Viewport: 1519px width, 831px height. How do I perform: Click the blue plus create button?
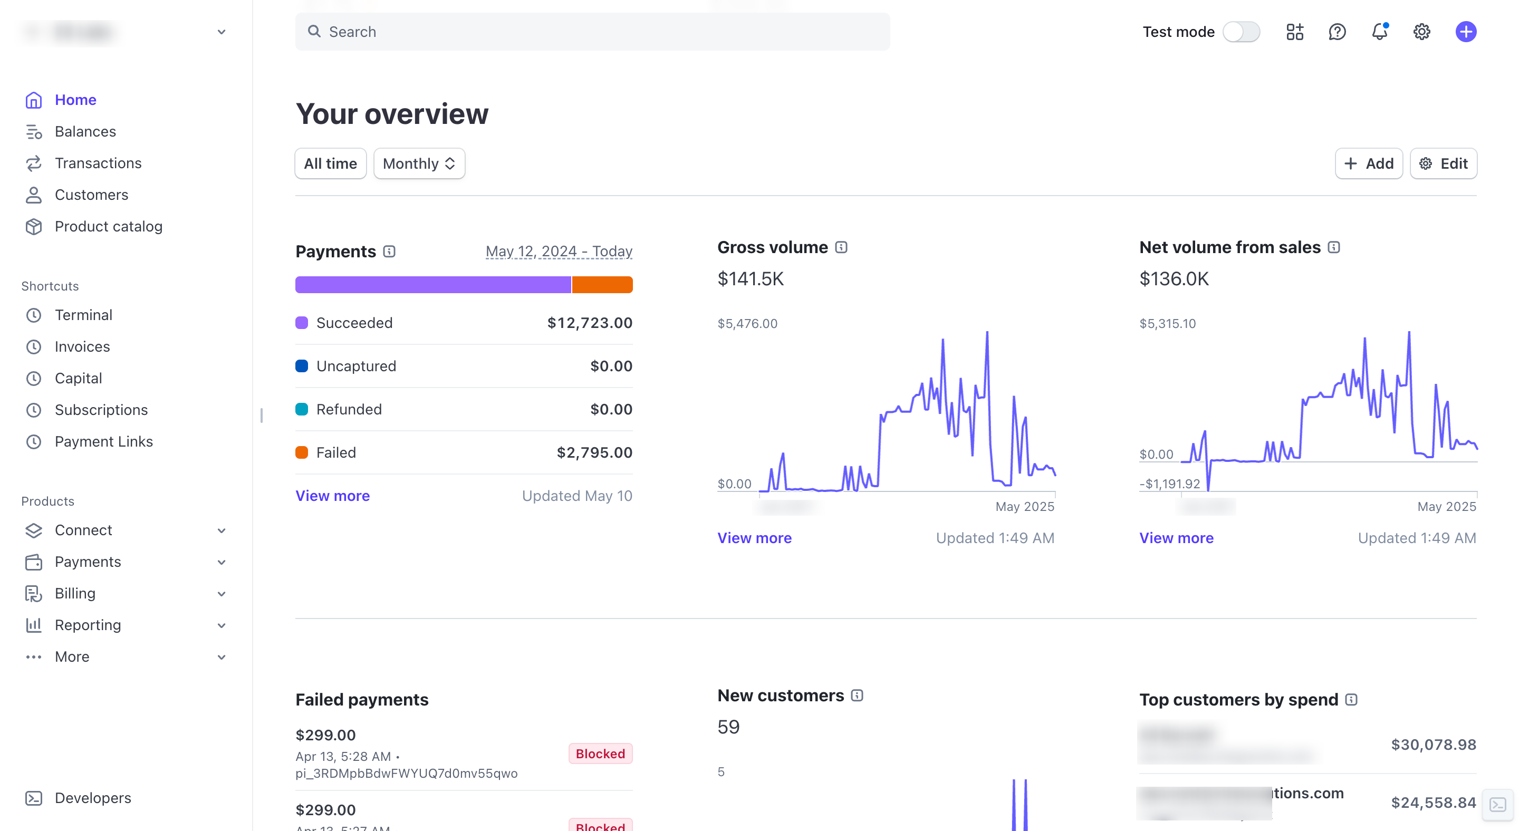point(1465,32)
